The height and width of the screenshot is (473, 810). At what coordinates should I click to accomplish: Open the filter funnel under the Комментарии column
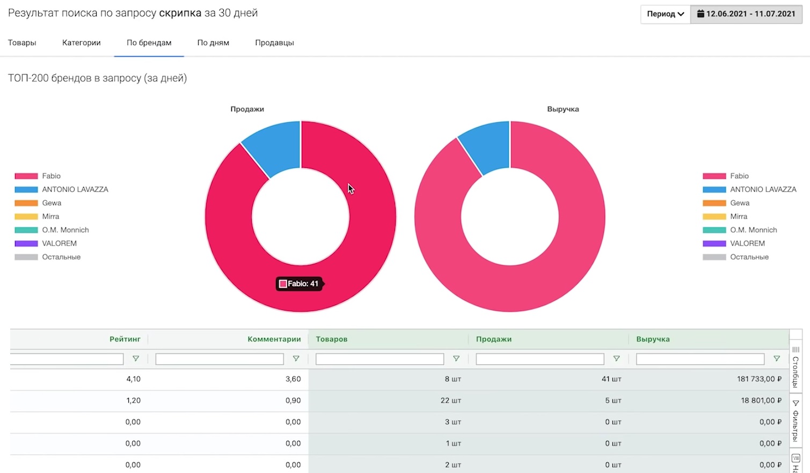(x=296, y=359)
